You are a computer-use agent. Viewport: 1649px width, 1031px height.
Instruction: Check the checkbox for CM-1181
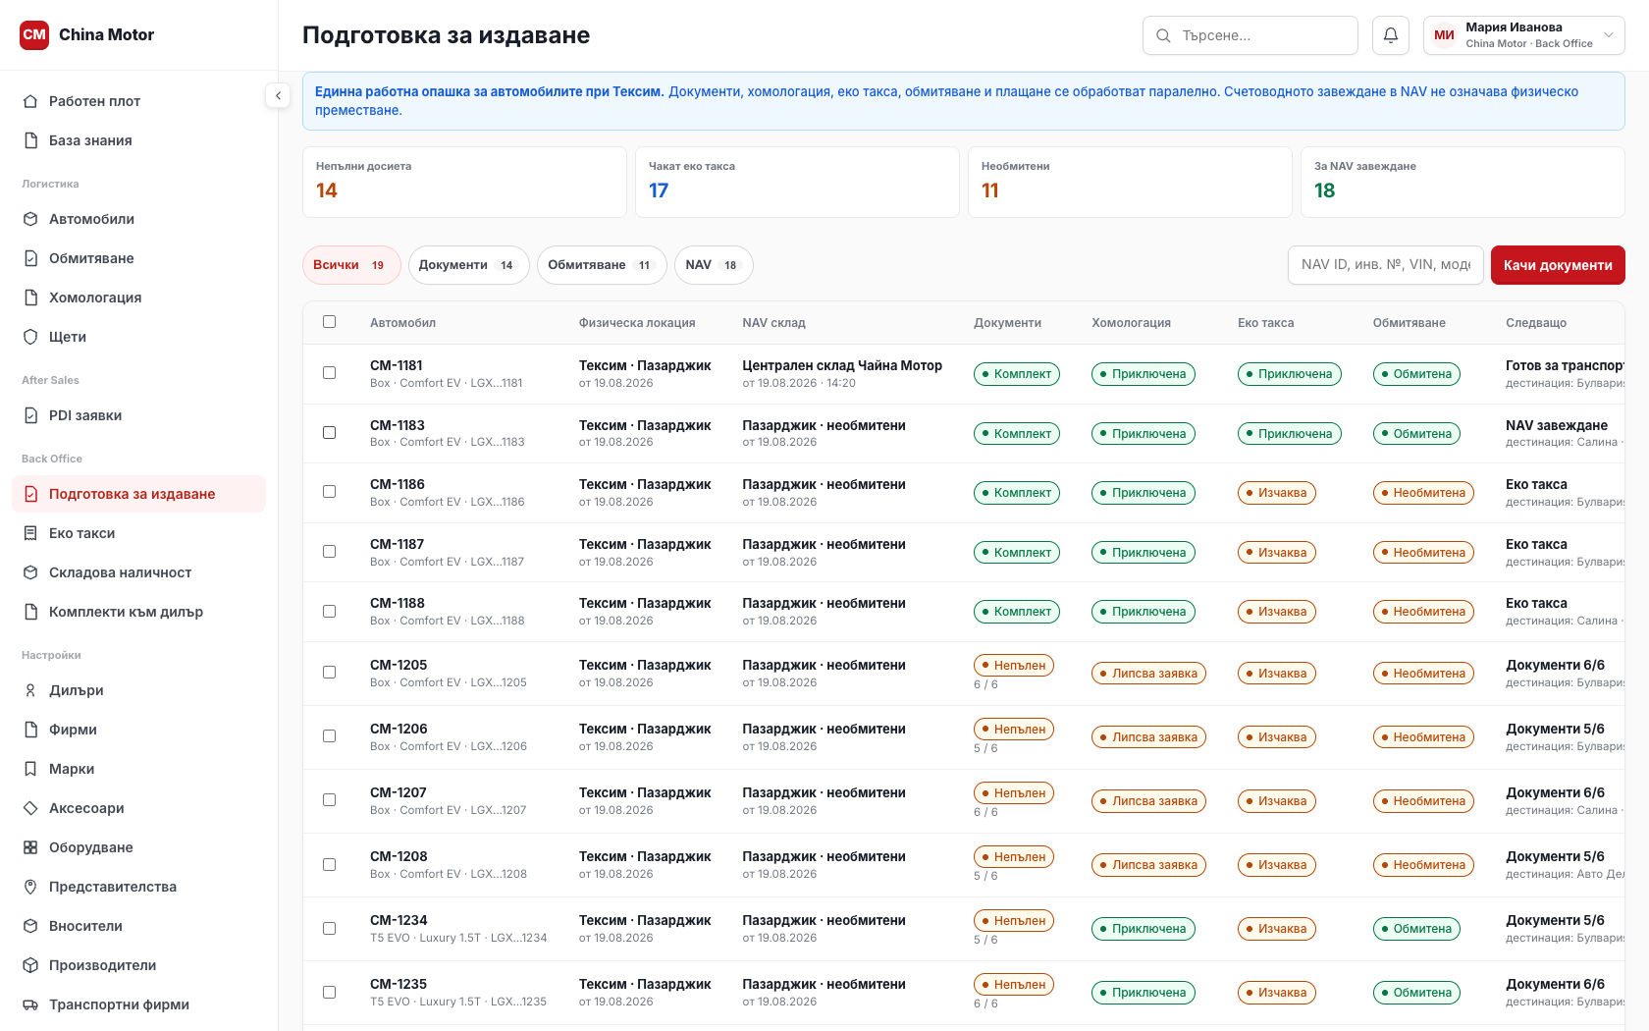pos(330,373)
